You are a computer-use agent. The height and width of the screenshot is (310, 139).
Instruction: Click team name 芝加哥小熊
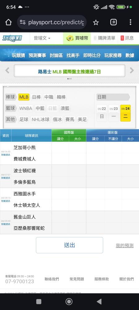pyautogui.click(x=25, y=148)
